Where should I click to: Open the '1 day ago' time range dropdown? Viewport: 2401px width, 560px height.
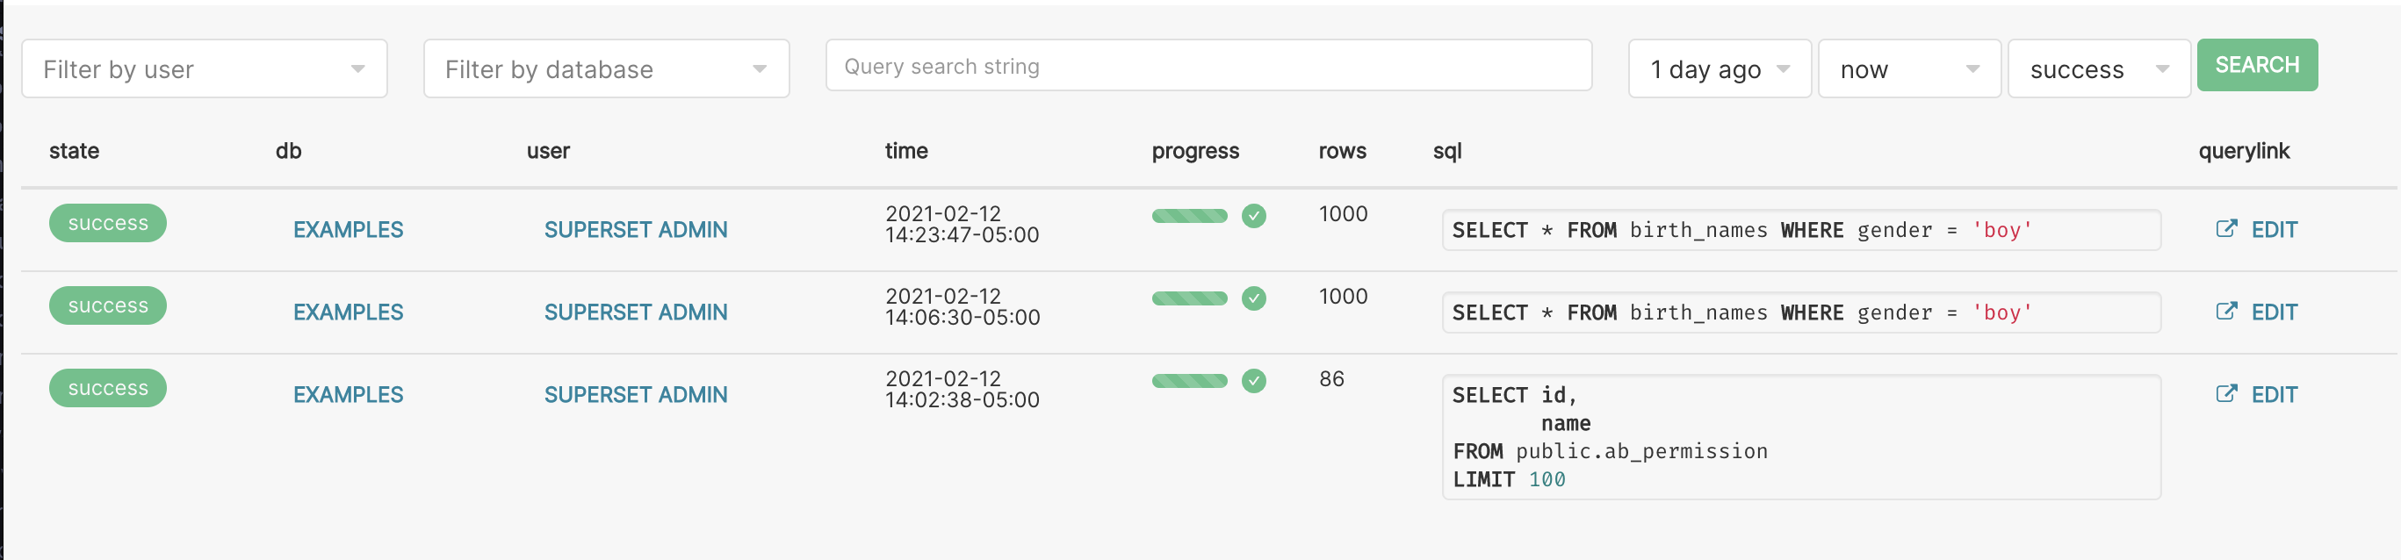click(x=1719, y=69)
